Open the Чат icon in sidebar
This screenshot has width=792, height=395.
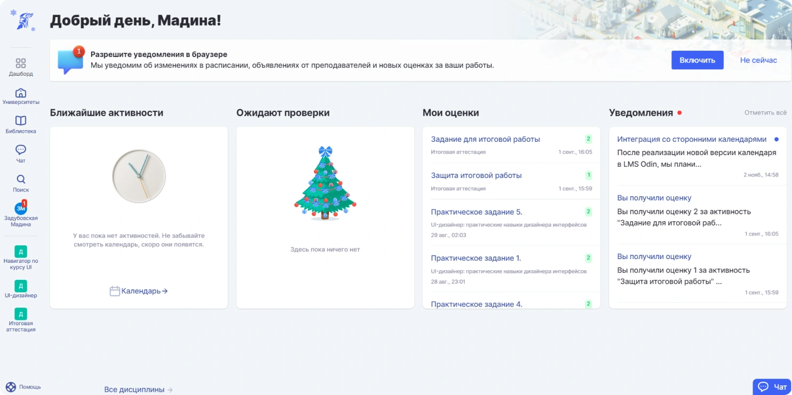click(21, 150)
